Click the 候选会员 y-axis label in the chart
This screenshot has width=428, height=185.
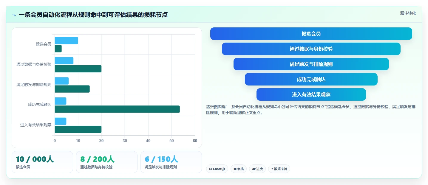click(x=44, y=44)
